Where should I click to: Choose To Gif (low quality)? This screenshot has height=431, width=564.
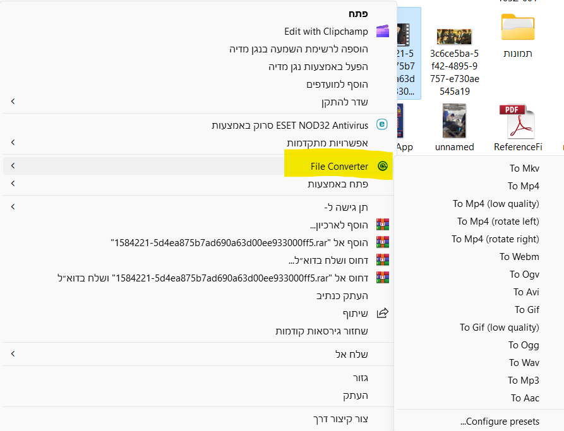click(499, 327)
